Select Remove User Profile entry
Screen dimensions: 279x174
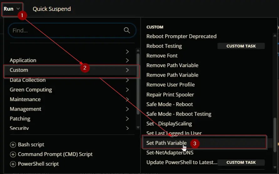pyautogui.click(x=170, y=85)
